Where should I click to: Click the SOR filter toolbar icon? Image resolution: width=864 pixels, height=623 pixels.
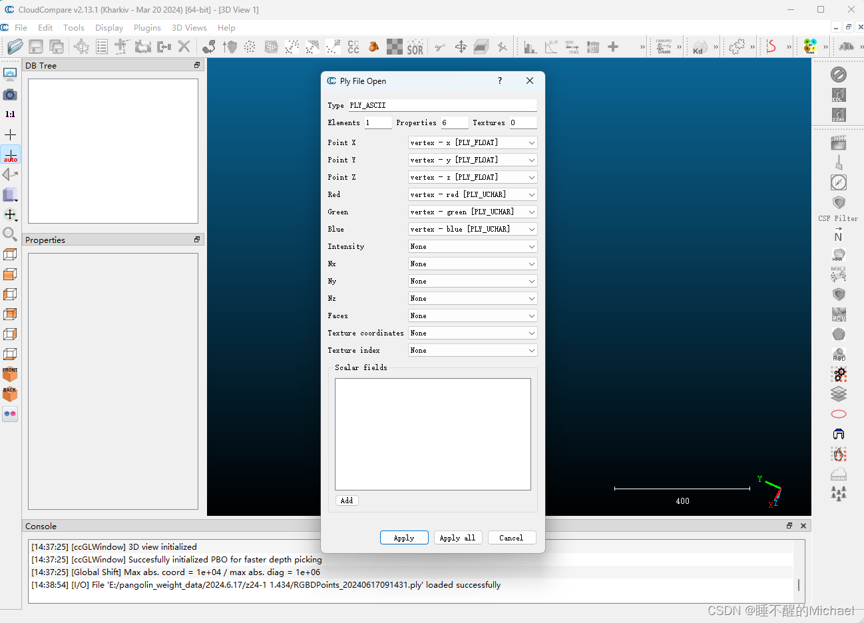[415, 47]
